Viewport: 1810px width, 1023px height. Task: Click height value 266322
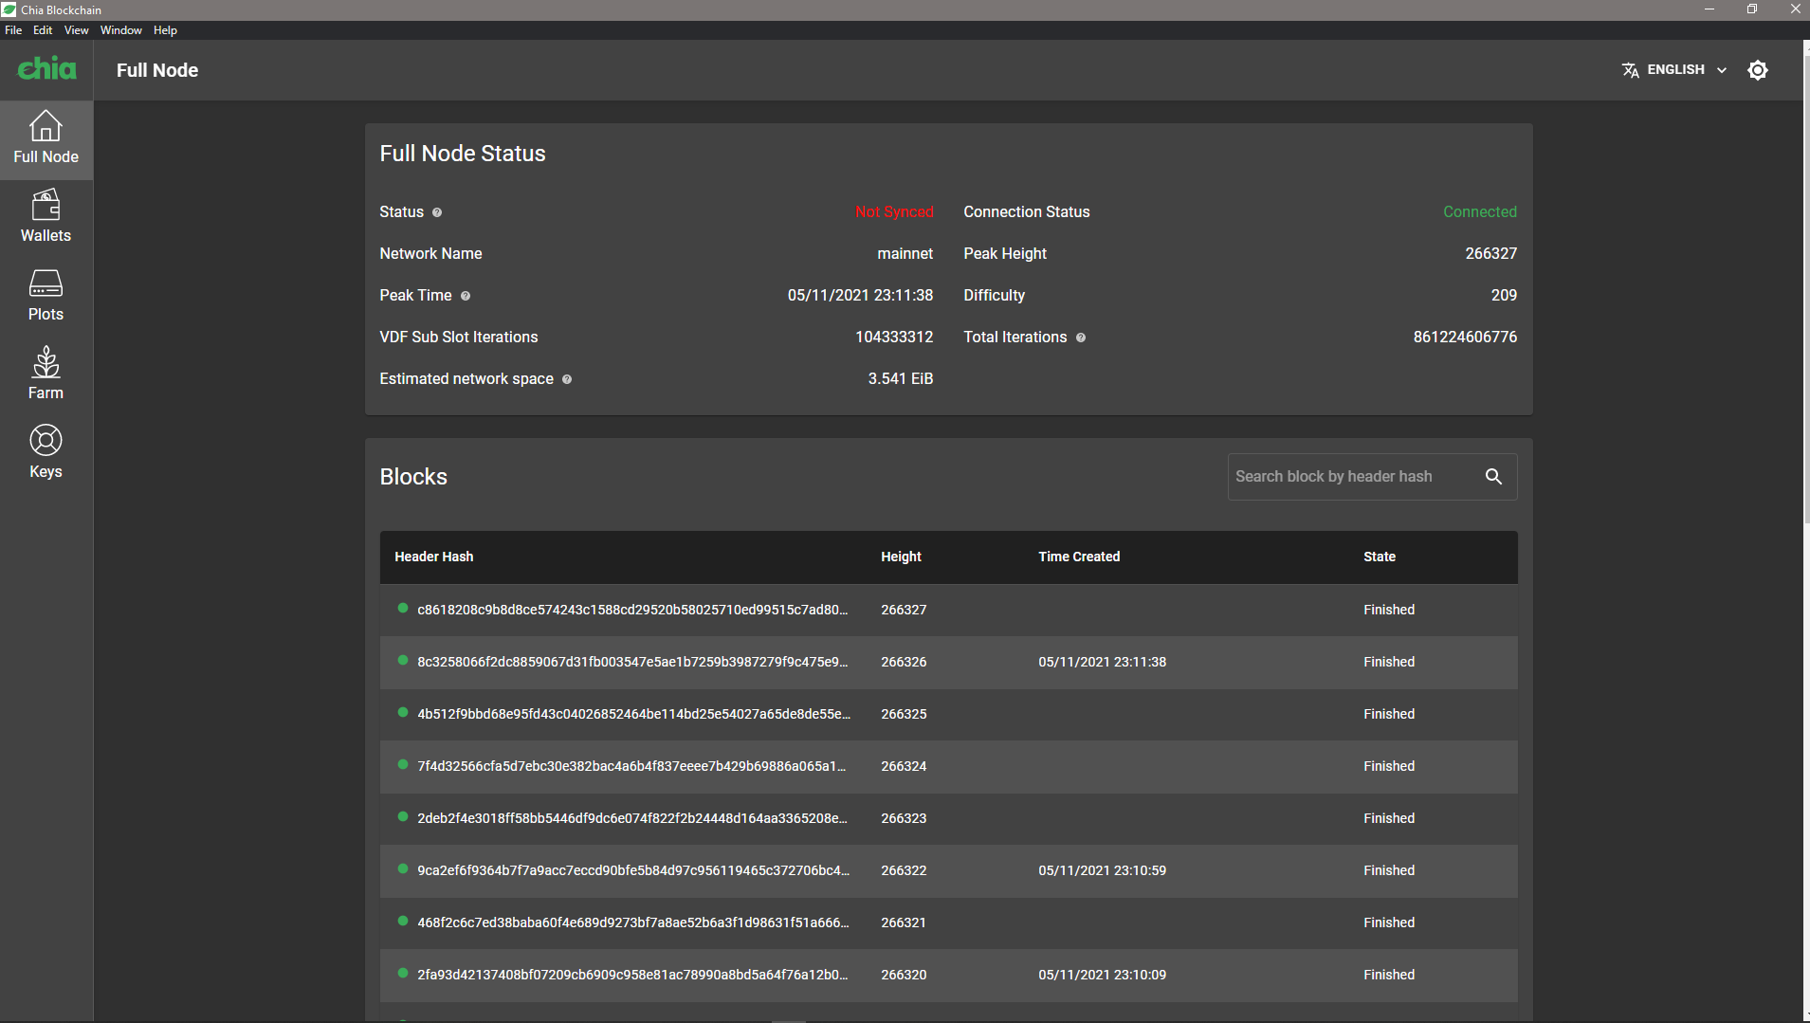coord(904,870)
